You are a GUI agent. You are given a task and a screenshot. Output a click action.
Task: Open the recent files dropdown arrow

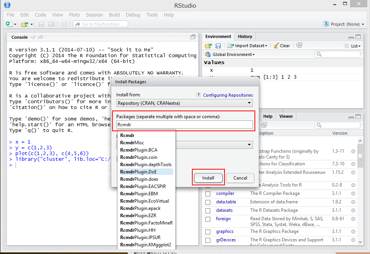tap(31, 24)
